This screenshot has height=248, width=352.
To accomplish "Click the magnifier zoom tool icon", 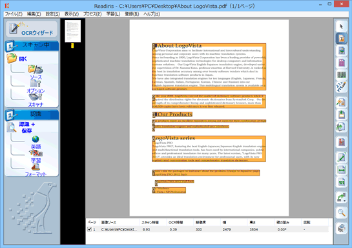I will pos(341,212).
